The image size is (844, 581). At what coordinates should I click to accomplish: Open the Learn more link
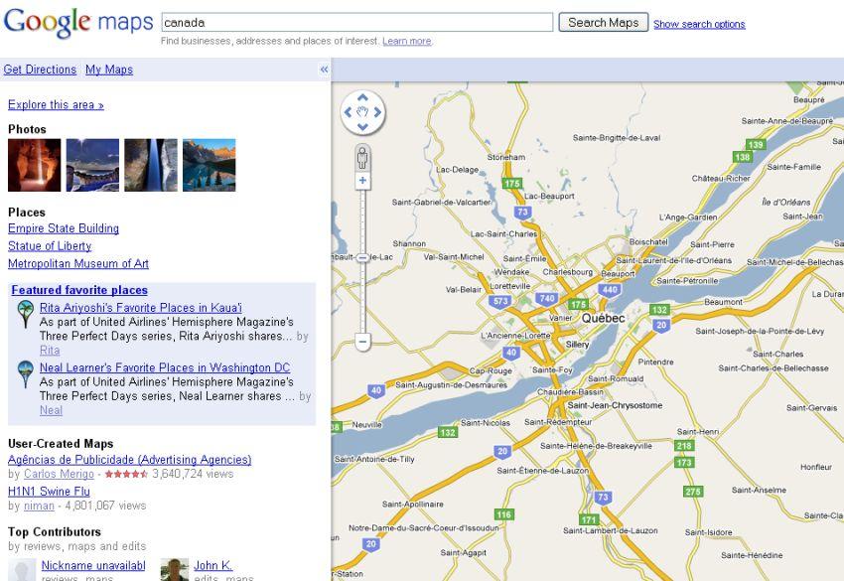tap(407, 41)
